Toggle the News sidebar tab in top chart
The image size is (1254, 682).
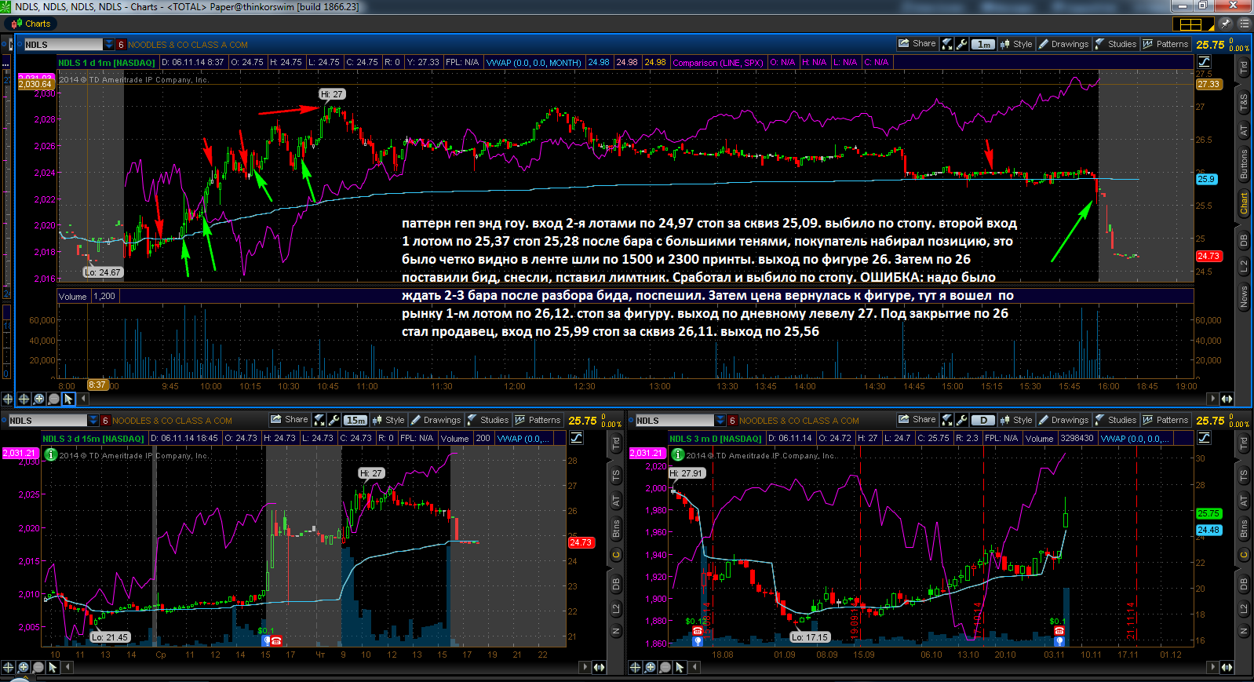(x=1244, y=297)
